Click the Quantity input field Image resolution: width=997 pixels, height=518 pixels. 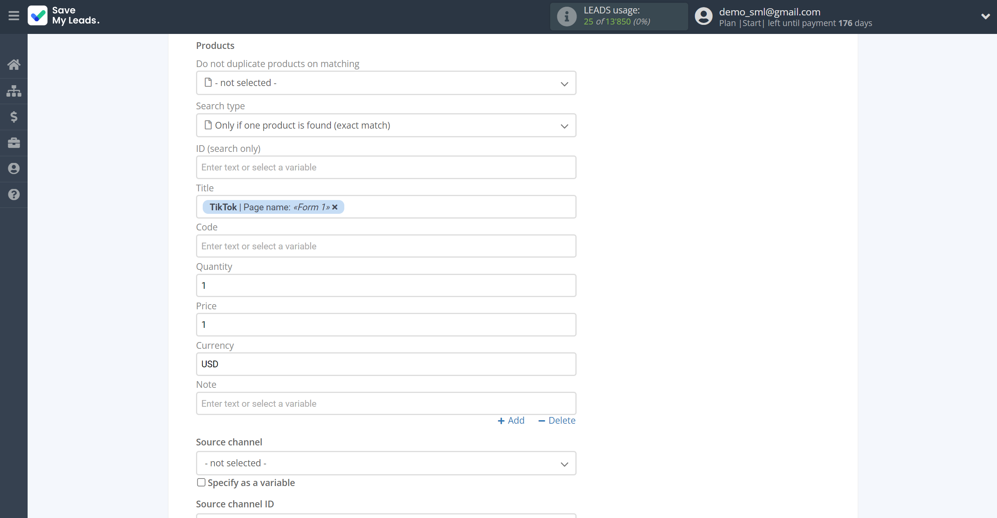coord(386,285)
